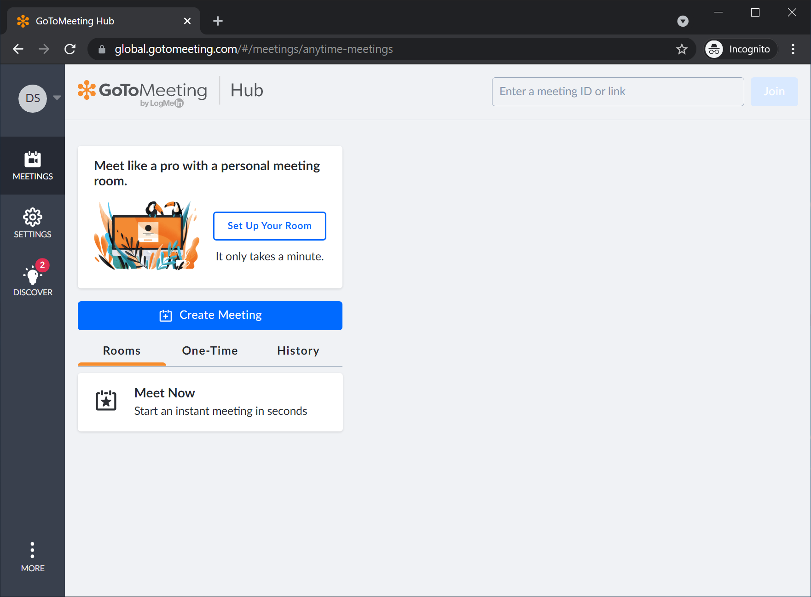811x597 pixels.
Task: Click the personal meeting room illustration
Action: pyautogui.click(x=146, y=235)
